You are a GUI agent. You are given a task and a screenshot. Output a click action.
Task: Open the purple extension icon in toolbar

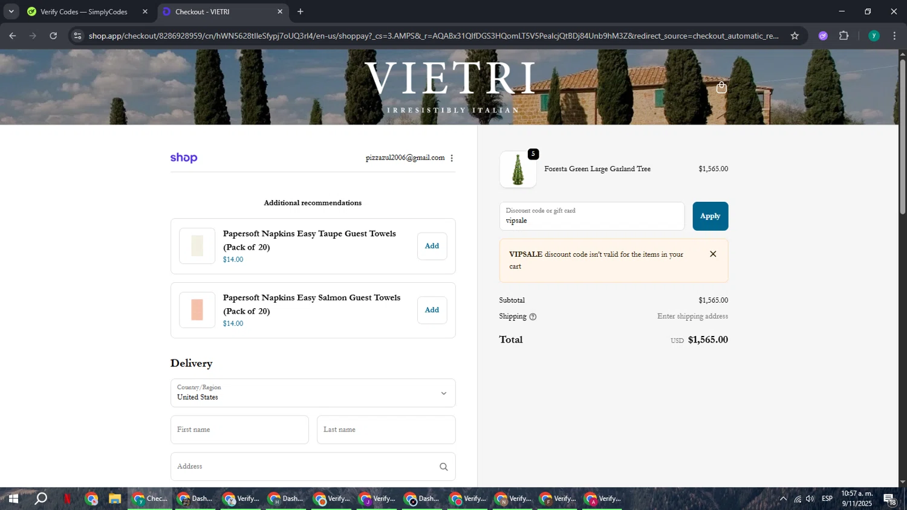pyautogui.click(x=823, y=36)
